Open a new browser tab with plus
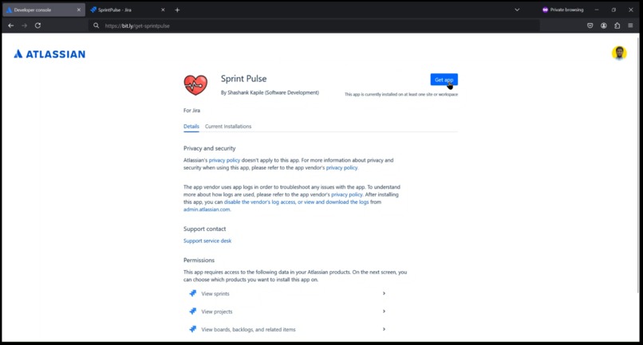Screen dimensions: 643x345 click(x=177, y=10)
